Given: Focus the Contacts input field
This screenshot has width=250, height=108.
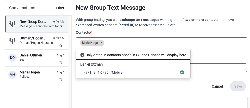Looking at the screenshot, I should (x=162, y=43).
